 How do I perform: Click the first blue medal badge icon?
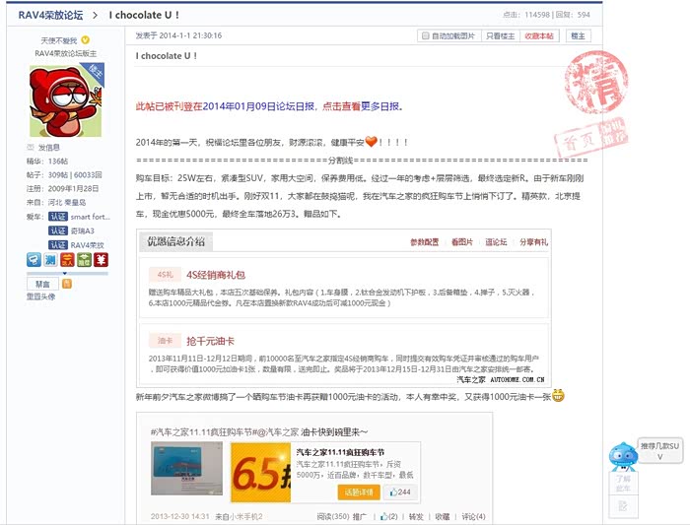(34, 260)
